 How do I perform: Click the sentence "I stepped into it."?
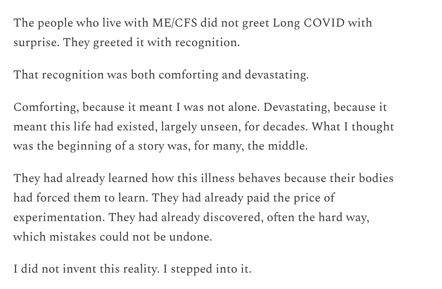(207, 269)
